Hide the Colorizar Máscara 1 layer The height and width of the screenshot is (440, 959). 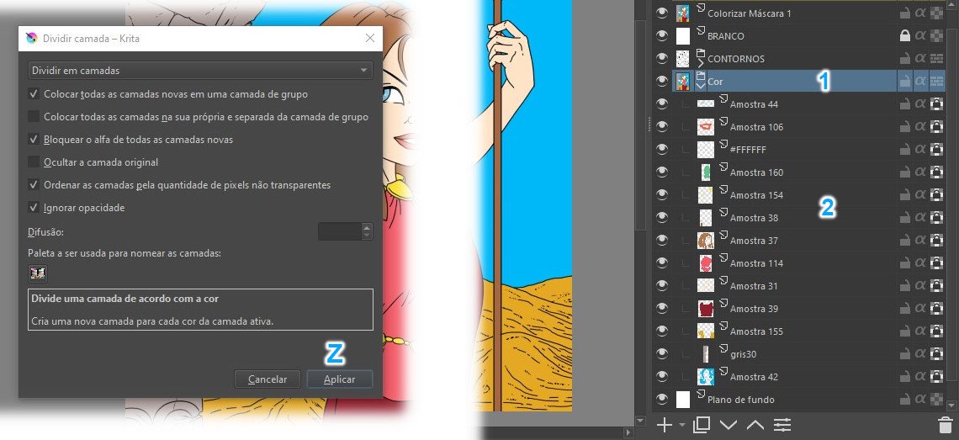point(661,13)
